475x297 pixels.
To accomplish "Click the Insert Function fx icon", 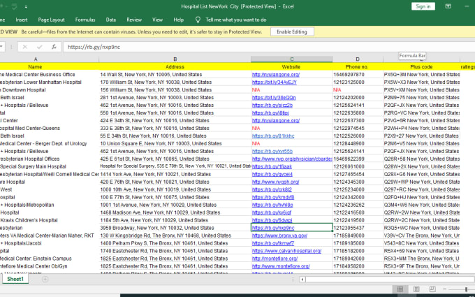I will (x=54, y=47).
